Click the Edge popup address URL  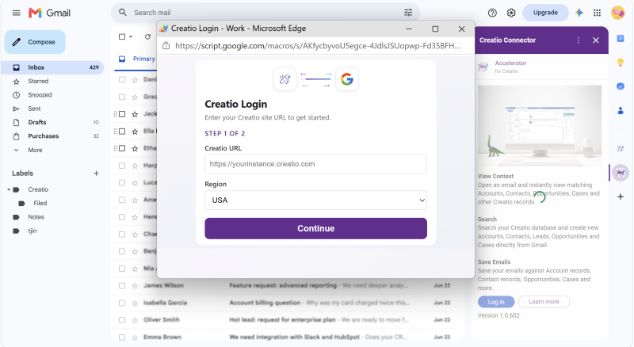coord(318,46)
